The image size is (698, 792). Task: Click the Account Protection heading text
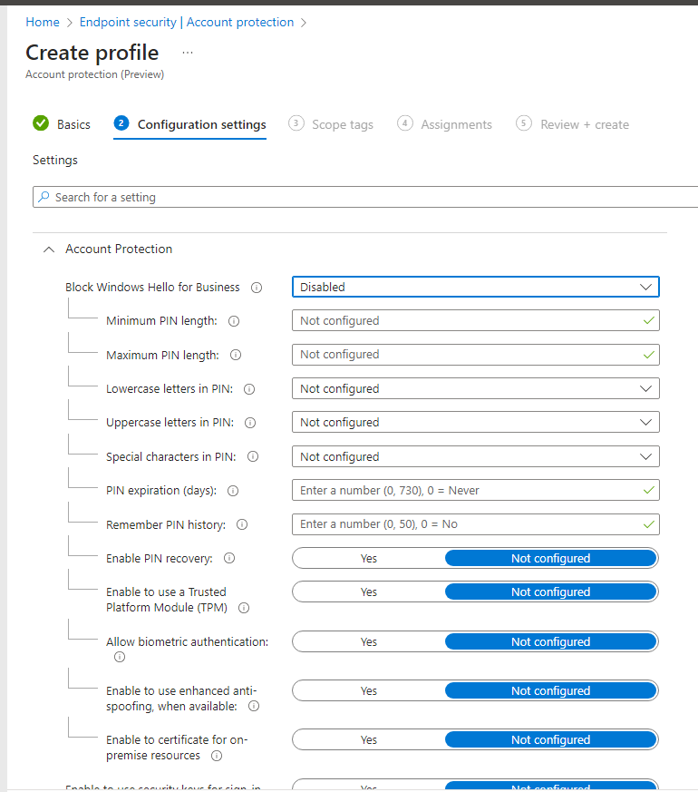[119, 249]
